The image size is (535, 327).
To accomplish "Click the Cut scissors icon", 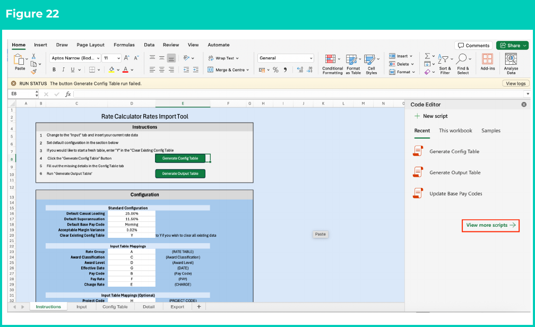I will click(33, 56).
